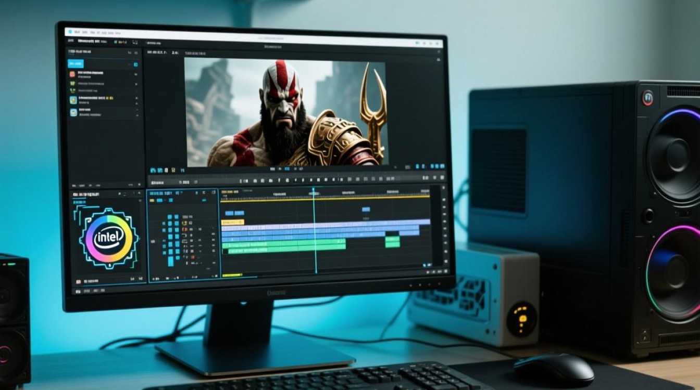This screenshot has height=390, width=700.
Task: Click the short yellow bar below the tracks
Action: [232, 275]
